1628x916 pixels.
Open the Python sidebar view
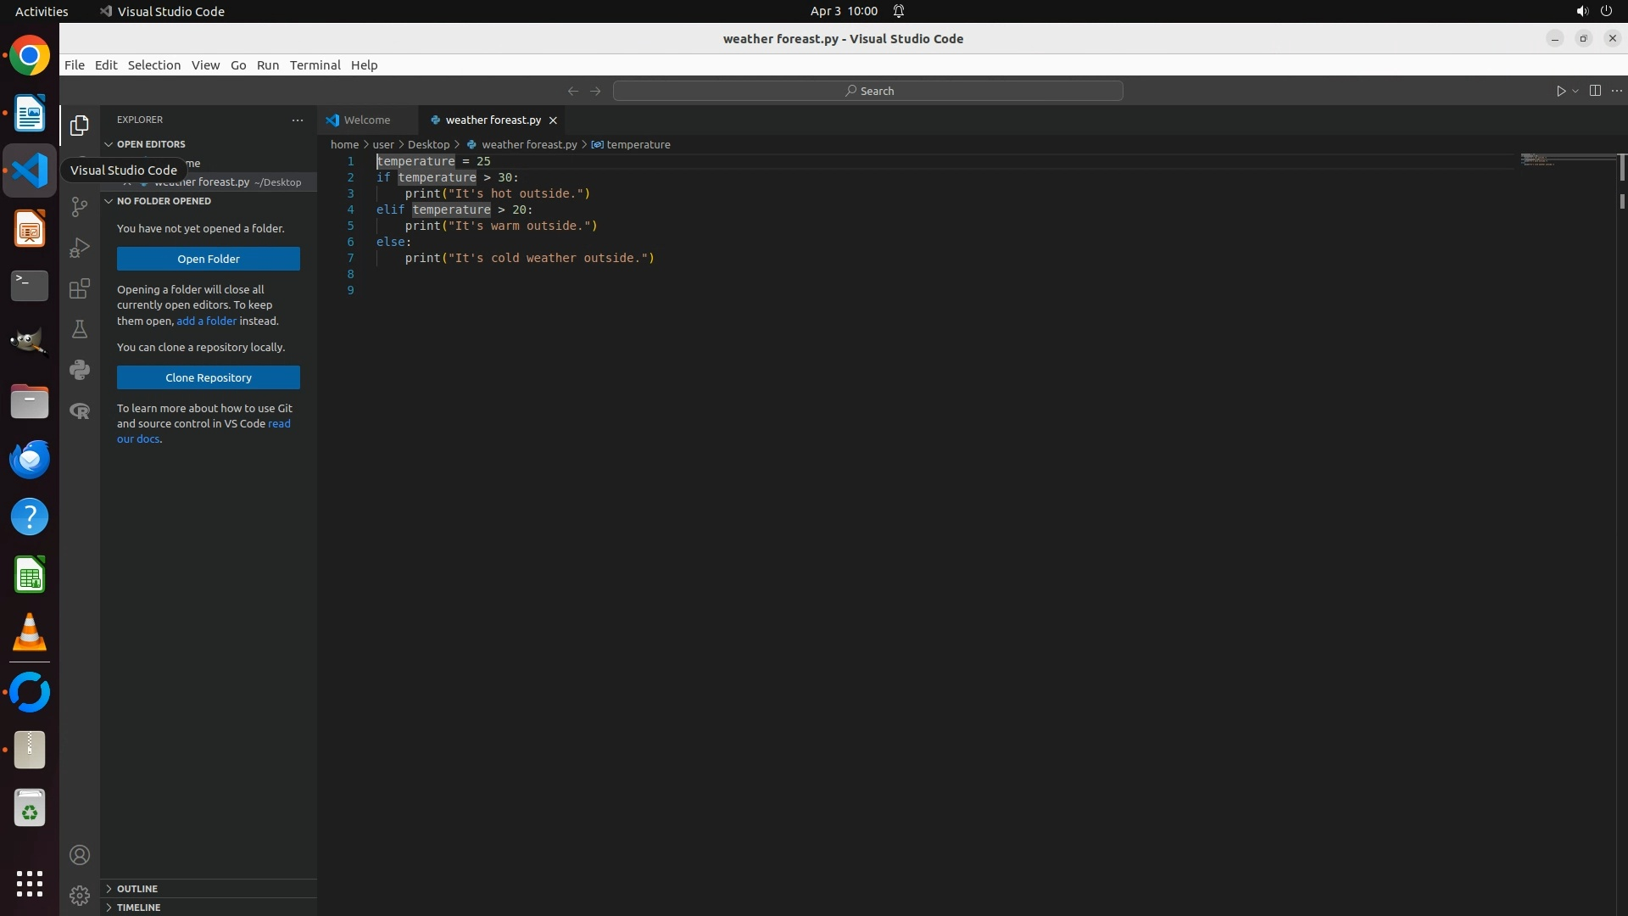tap(80, 370)
